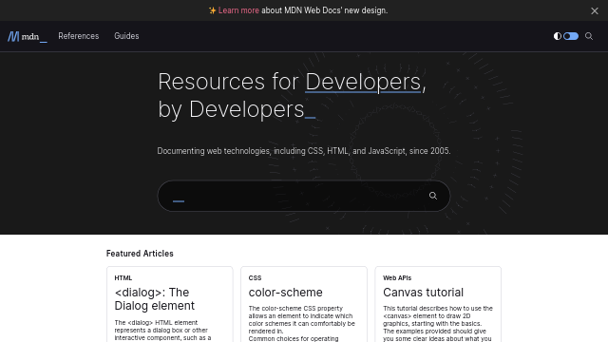Open the Canvas tutorial article
The height and width of the screenshot is (342, 608).
tap(423, 293)
